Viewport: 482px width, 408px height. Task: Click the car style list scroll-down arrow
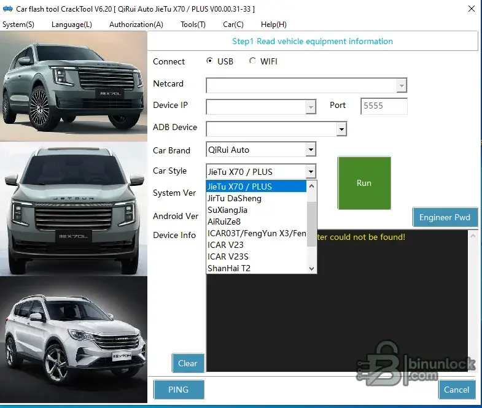311,269
